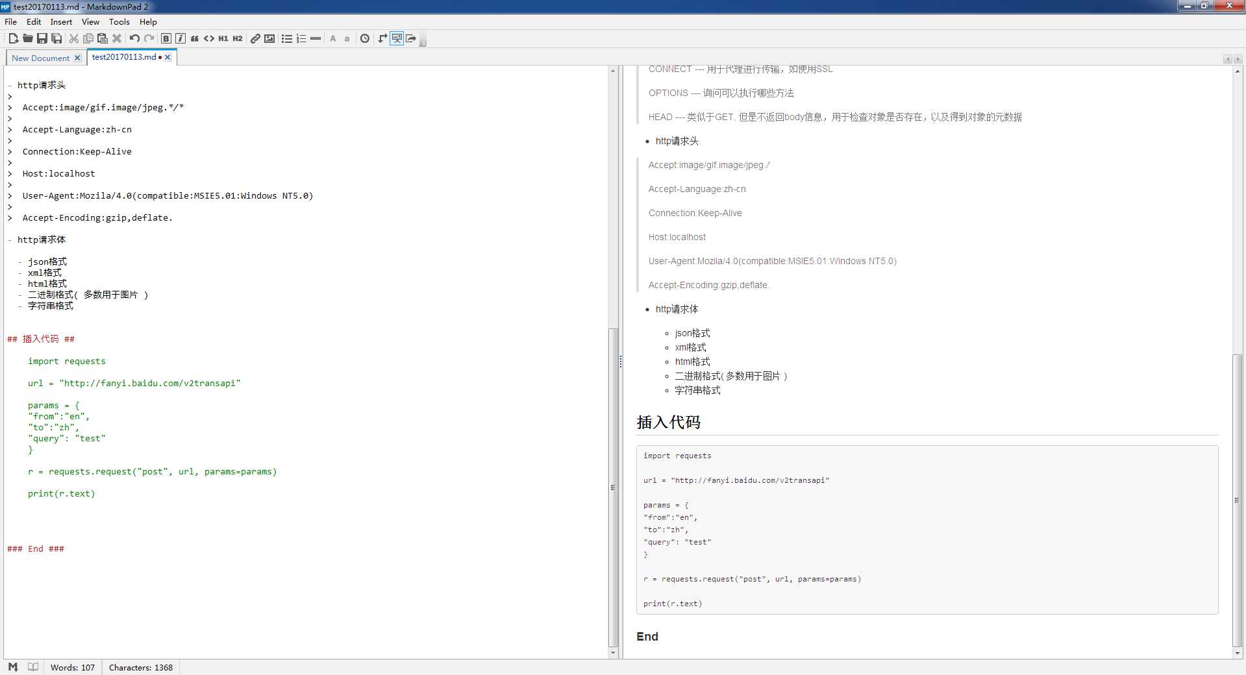Screen dimensions: 1246x675
Task: Click the 'End' heading in preview
Action: 647,636
